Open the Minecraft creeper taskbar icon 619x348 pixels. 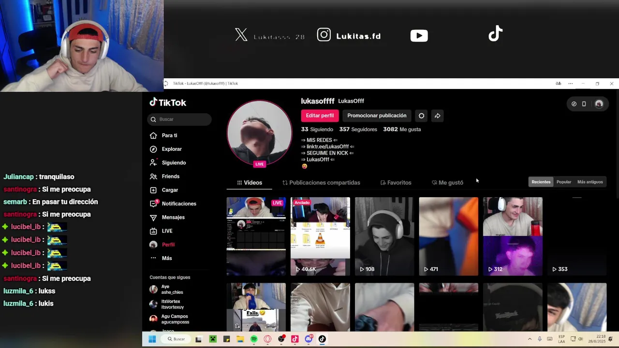(212, 339)
